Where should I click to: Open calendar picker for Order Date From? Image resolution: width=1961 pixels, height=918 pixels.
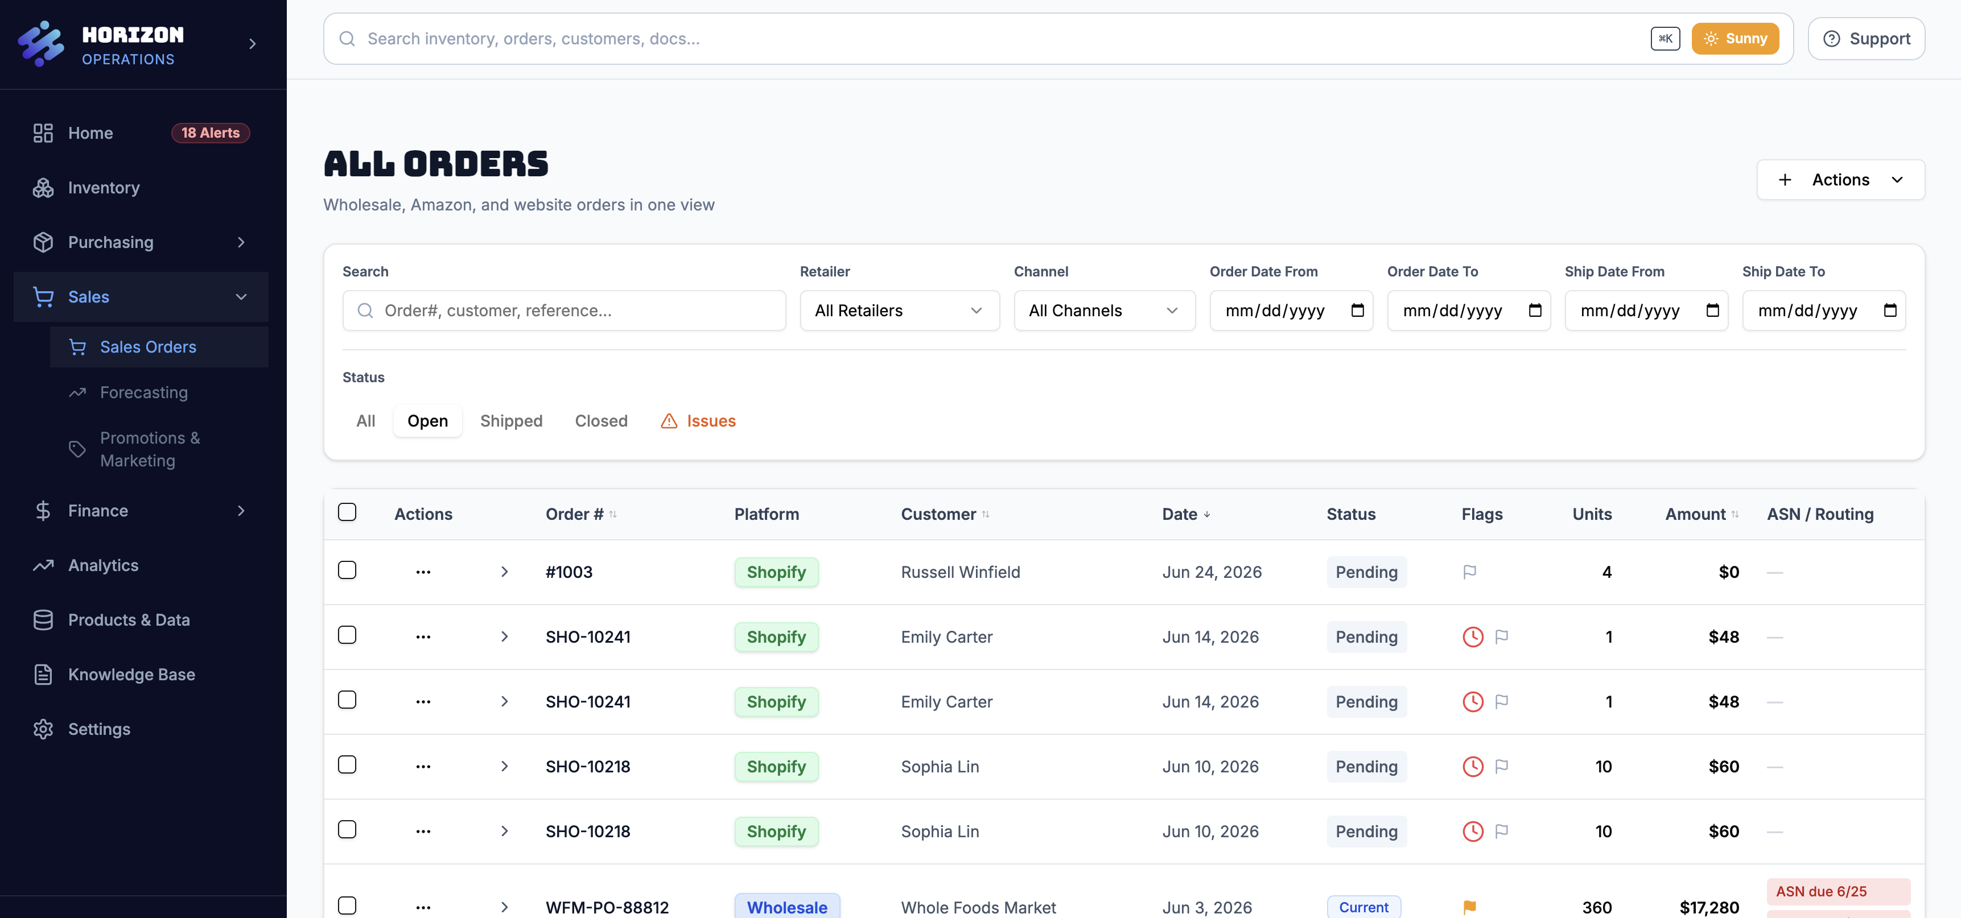(x=1357, y=311)
